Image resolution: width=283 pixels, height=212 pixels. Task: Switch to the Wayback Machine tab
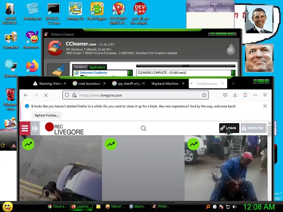[165, 84]
